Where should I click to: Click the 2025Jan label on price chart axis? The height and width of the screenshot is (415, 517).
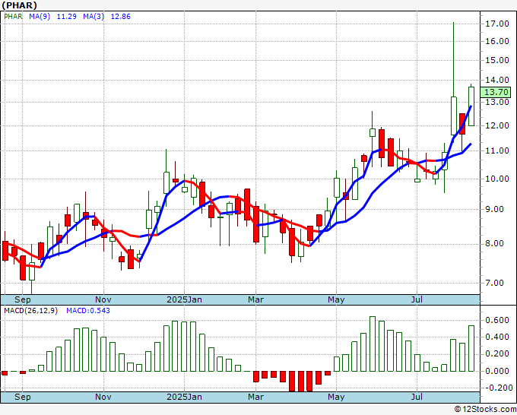[x=184, y=299]
